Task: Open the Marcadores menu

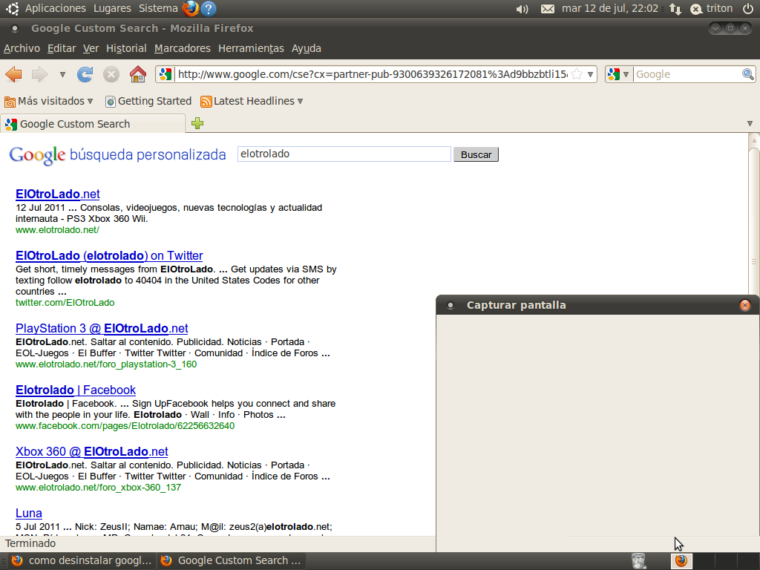Action: 182,48
